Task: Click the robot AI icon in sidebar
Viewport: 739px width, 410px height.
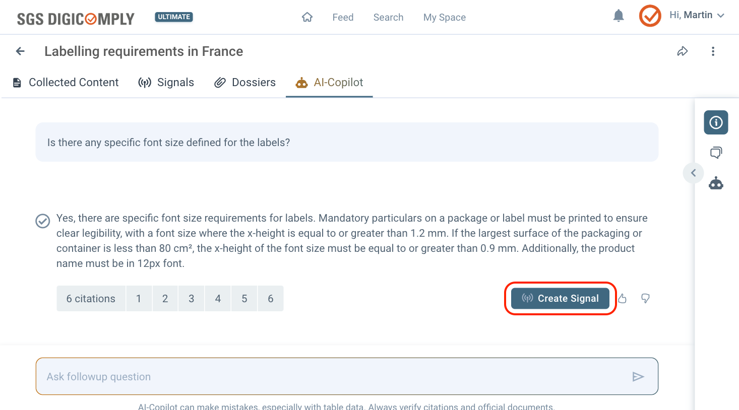Action: click(716, 183)
